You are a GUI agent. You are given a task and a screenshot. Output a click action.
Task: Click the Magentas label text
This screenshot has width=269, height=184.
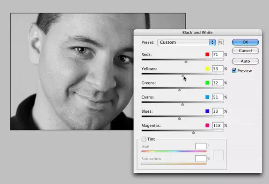coord(151,126)
